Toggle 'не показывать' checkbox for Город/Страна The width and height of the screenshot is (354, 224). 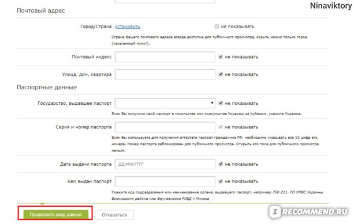[x=217, y=26]
